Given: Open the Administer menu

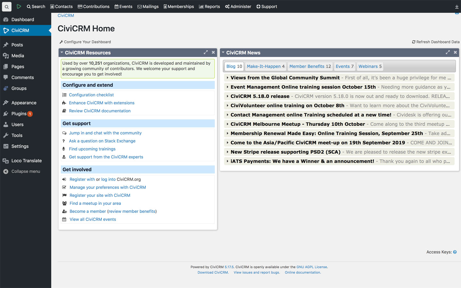Looking at the screenshot, I should pos(238,6).
